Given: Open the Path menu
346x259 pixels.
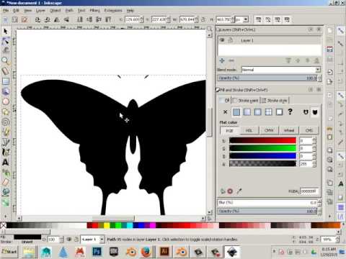Looking at the screenshot, I should click(x=69, y=11).
